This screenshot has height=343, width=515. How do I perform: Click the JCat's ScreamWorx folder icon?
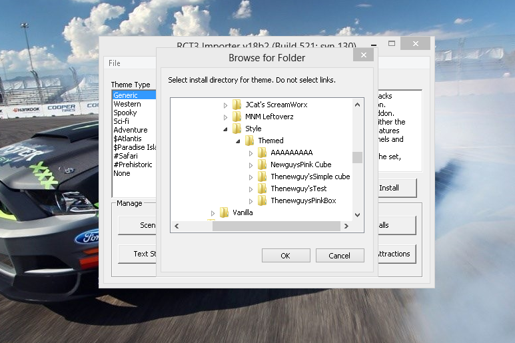(237, 105)
